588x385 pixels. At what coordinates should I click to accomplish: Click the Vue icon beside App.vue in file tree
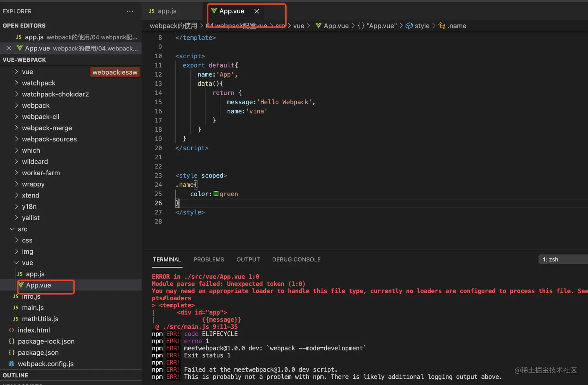21,285
